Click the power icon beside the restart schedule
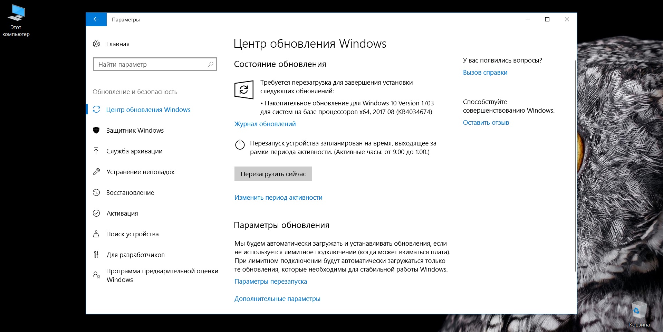 pos(240,144)
